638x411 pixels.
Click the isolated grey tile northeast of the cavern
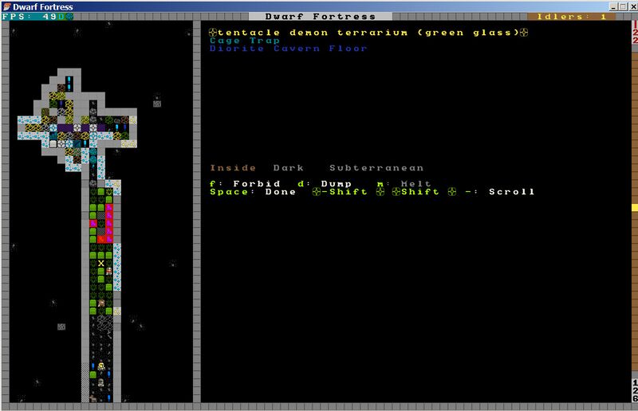[157, 104]
